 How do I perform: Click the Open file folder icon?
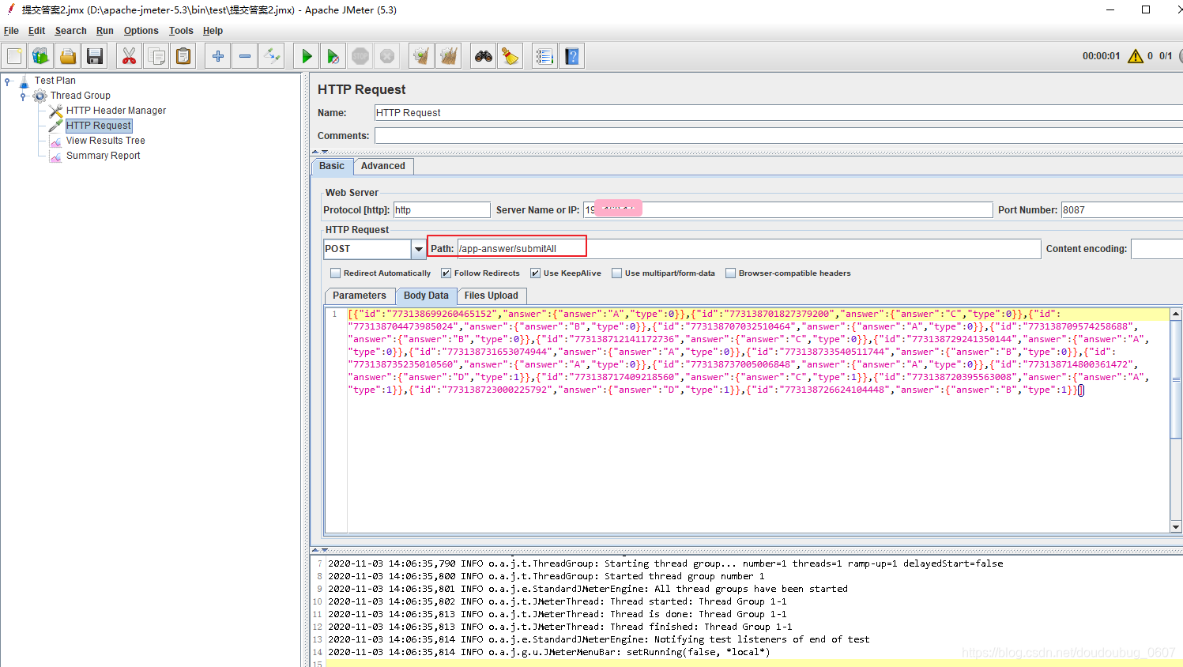coord(68,56)
